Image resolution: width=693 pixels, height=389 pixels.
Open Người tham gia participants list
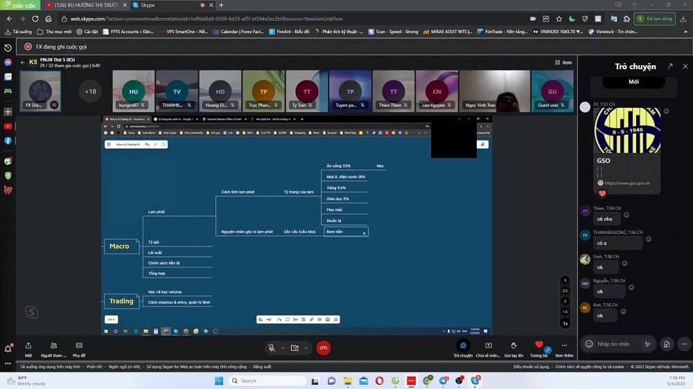[x=53, y=349]
